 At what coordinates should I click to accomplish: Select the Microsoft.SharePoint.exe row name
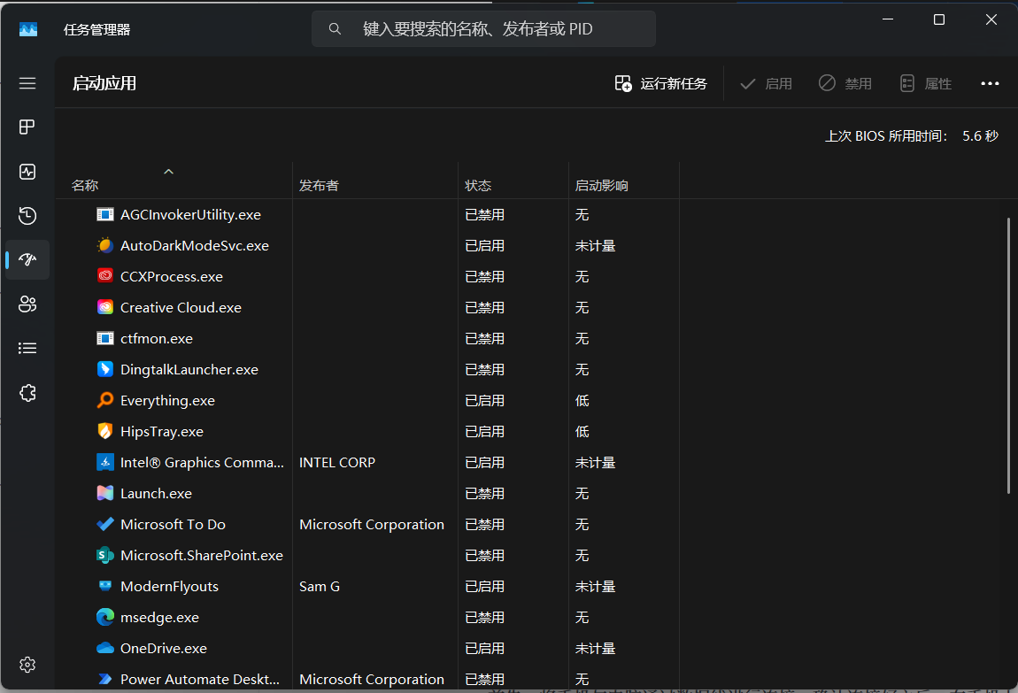point(202,556)
